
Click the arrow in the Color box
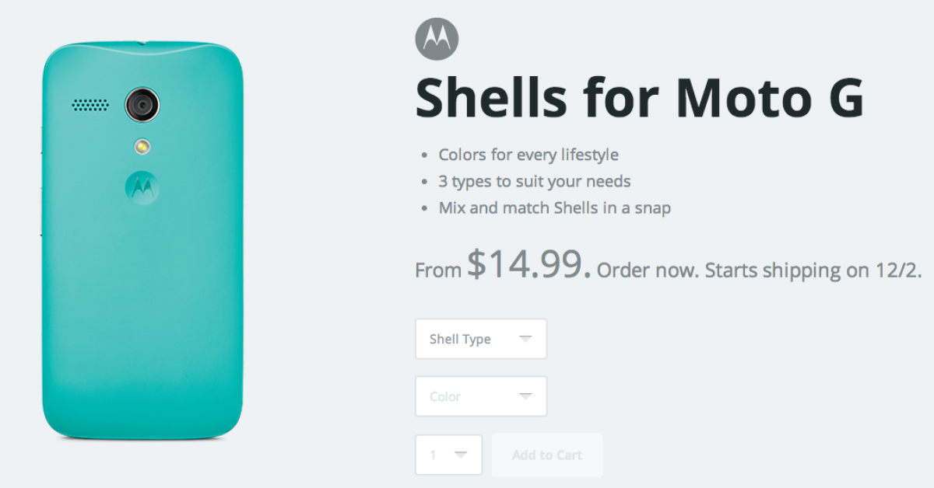pyautogui.click(x=525, y=396)
